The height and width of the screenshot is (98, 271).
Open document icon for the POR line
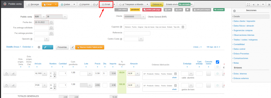(x=7, y=85)
